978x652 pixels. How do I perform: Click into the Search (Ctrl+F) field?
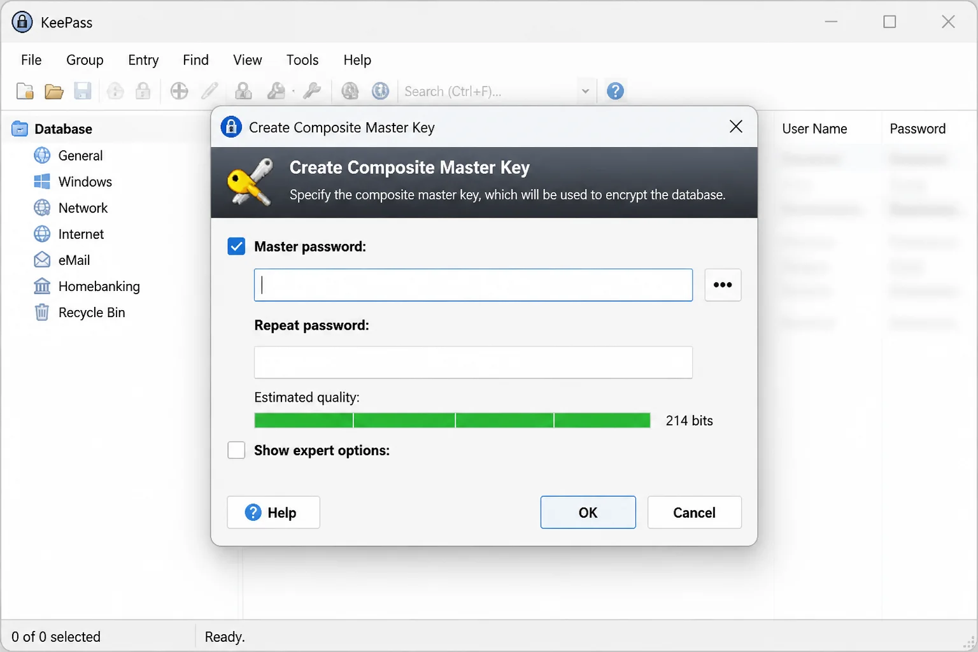(x=489, y=91)
